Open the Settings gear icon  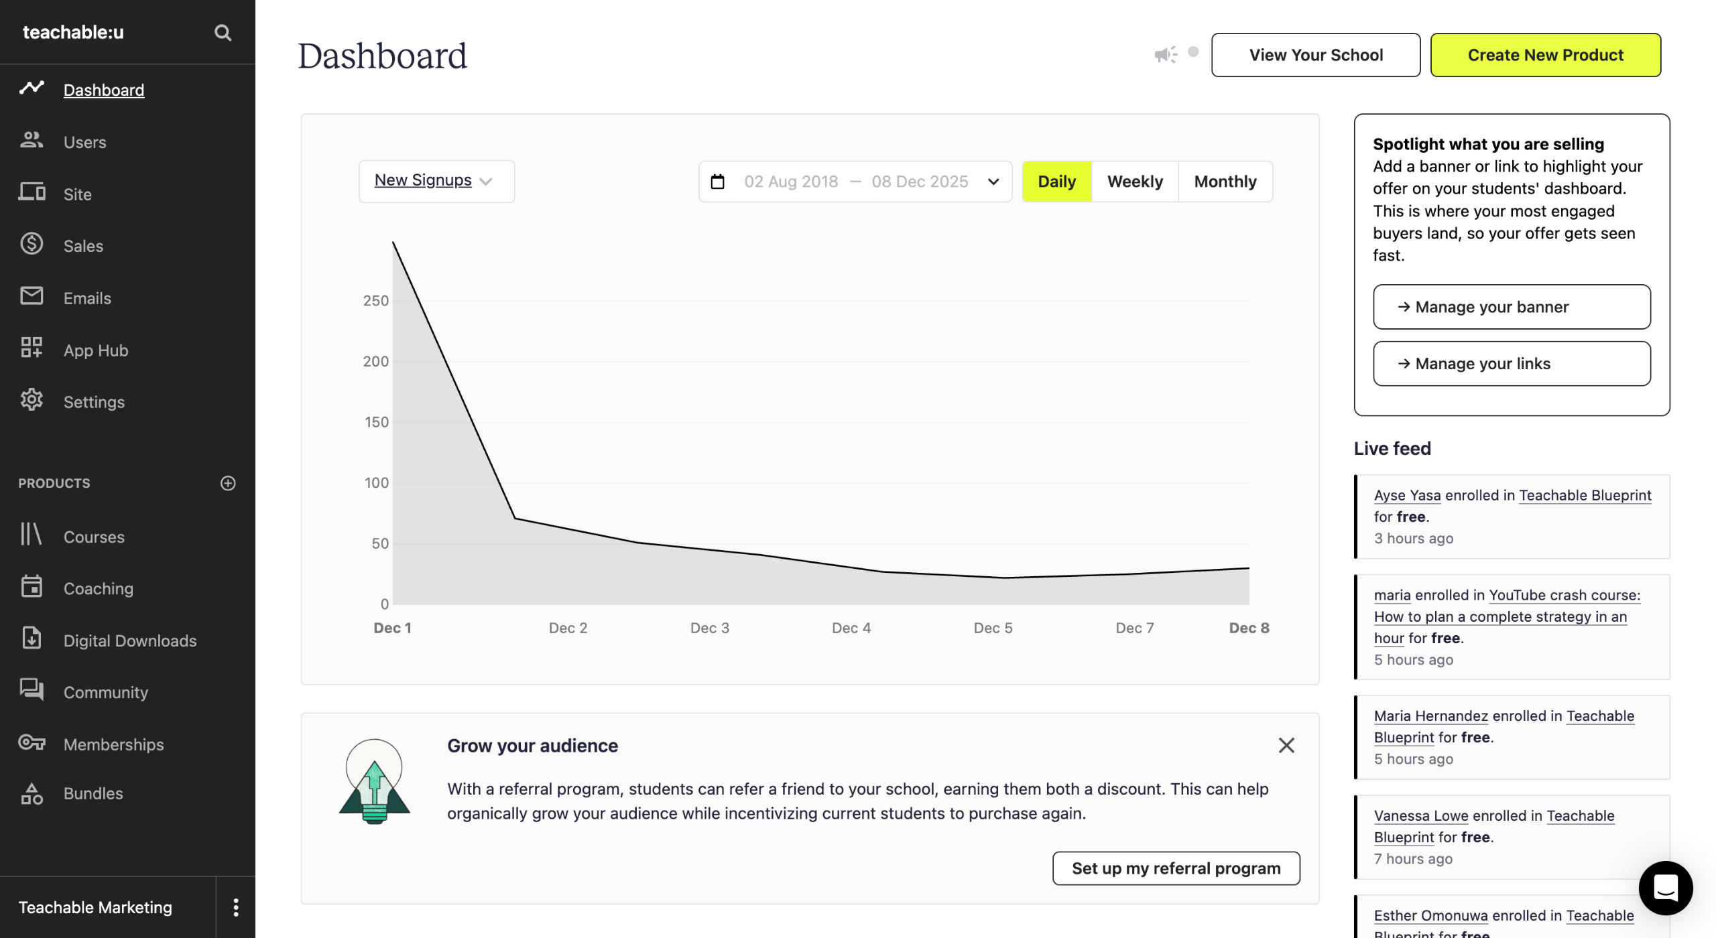(x=32, y=400)
